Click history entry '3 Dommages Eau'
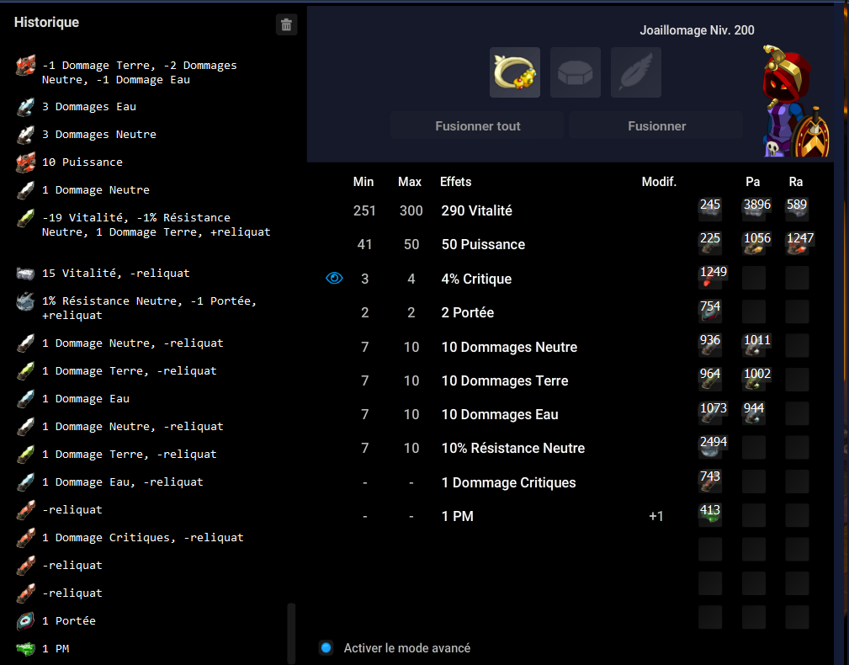849x665 pixels. pyautogui.click(x=89, y=107)
